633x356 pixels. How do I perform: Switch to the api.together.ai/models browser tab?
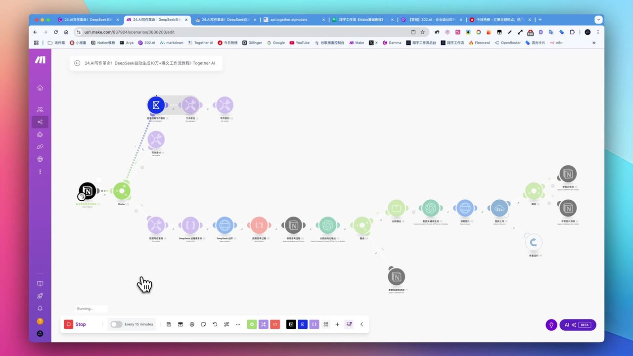[x=292, y=20]
